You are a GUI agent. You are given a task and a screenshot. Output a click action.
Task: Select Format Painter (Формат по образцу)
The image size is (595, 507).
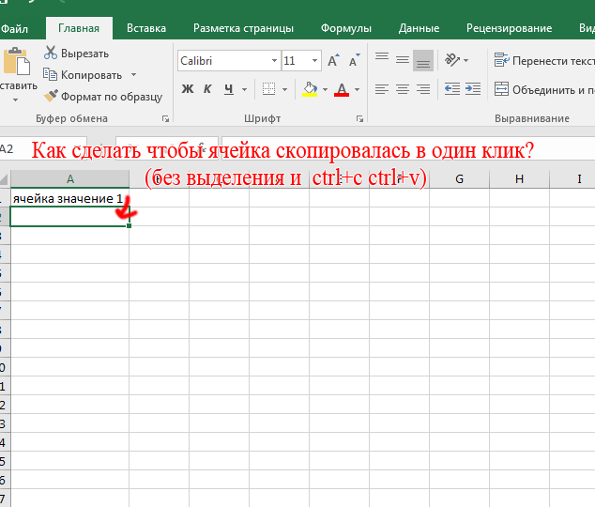click(103, 97)
